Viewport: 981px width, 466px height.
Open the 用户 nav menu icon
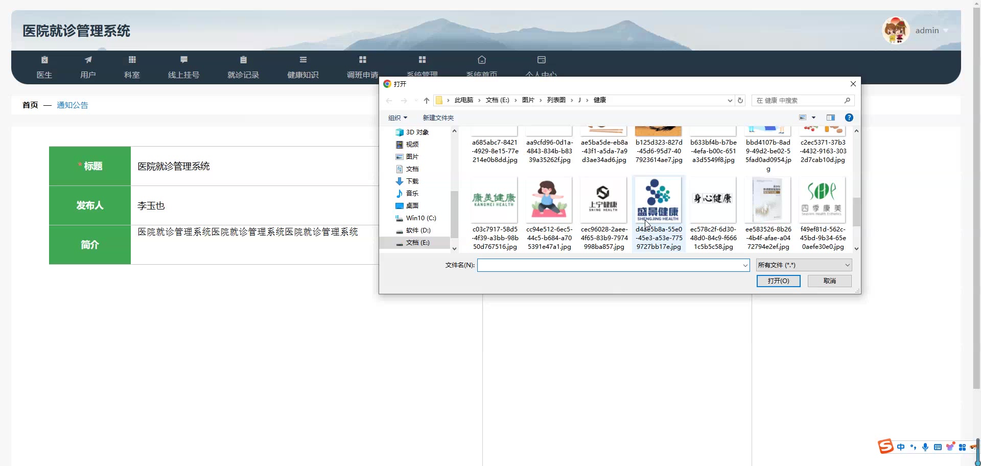pos(88,60)
